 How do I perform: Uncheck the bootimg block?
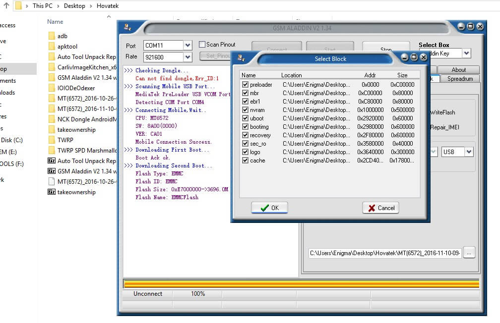[245, 127]
